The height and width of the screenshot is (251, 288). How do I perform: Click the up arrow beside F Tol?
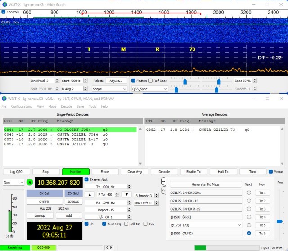pos(90,194)
